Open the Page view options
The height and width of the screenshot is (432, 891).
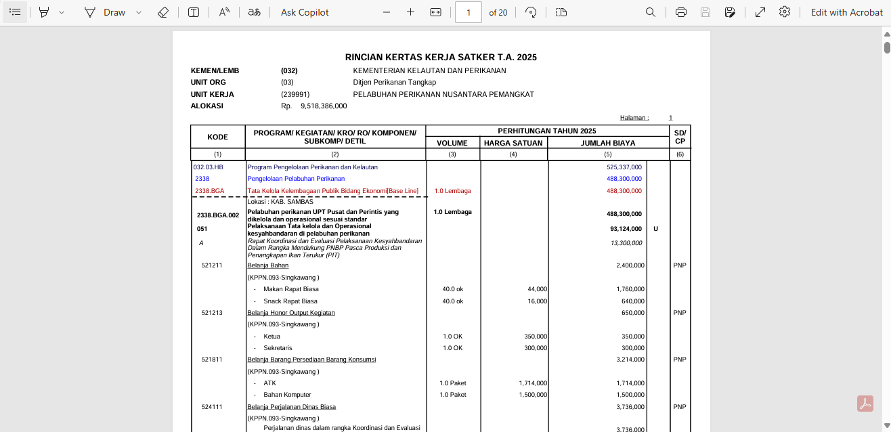pos(561,12)
